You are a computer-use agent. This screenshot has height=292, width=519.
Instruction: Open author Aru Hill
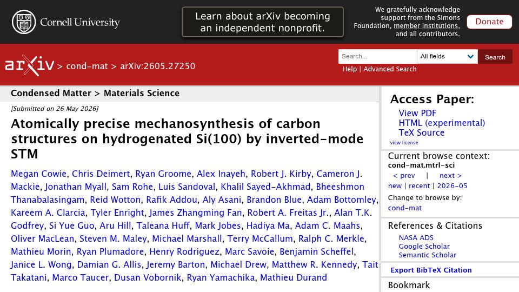coord(115,225)
